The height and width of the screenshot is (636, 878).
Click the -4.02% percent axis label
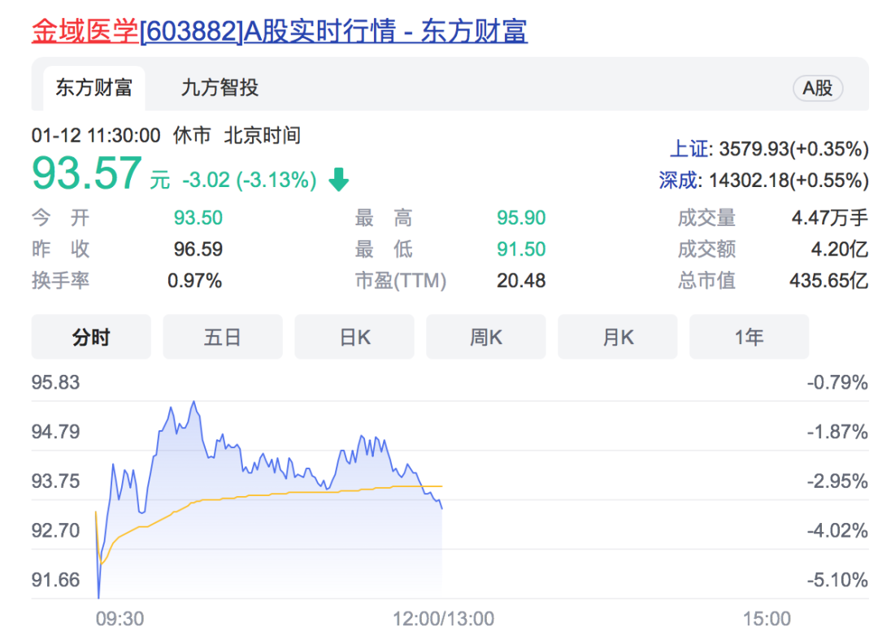coord(837,530)
